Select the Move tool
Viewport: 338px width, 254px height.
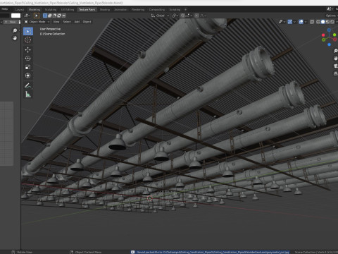(28, 50)
